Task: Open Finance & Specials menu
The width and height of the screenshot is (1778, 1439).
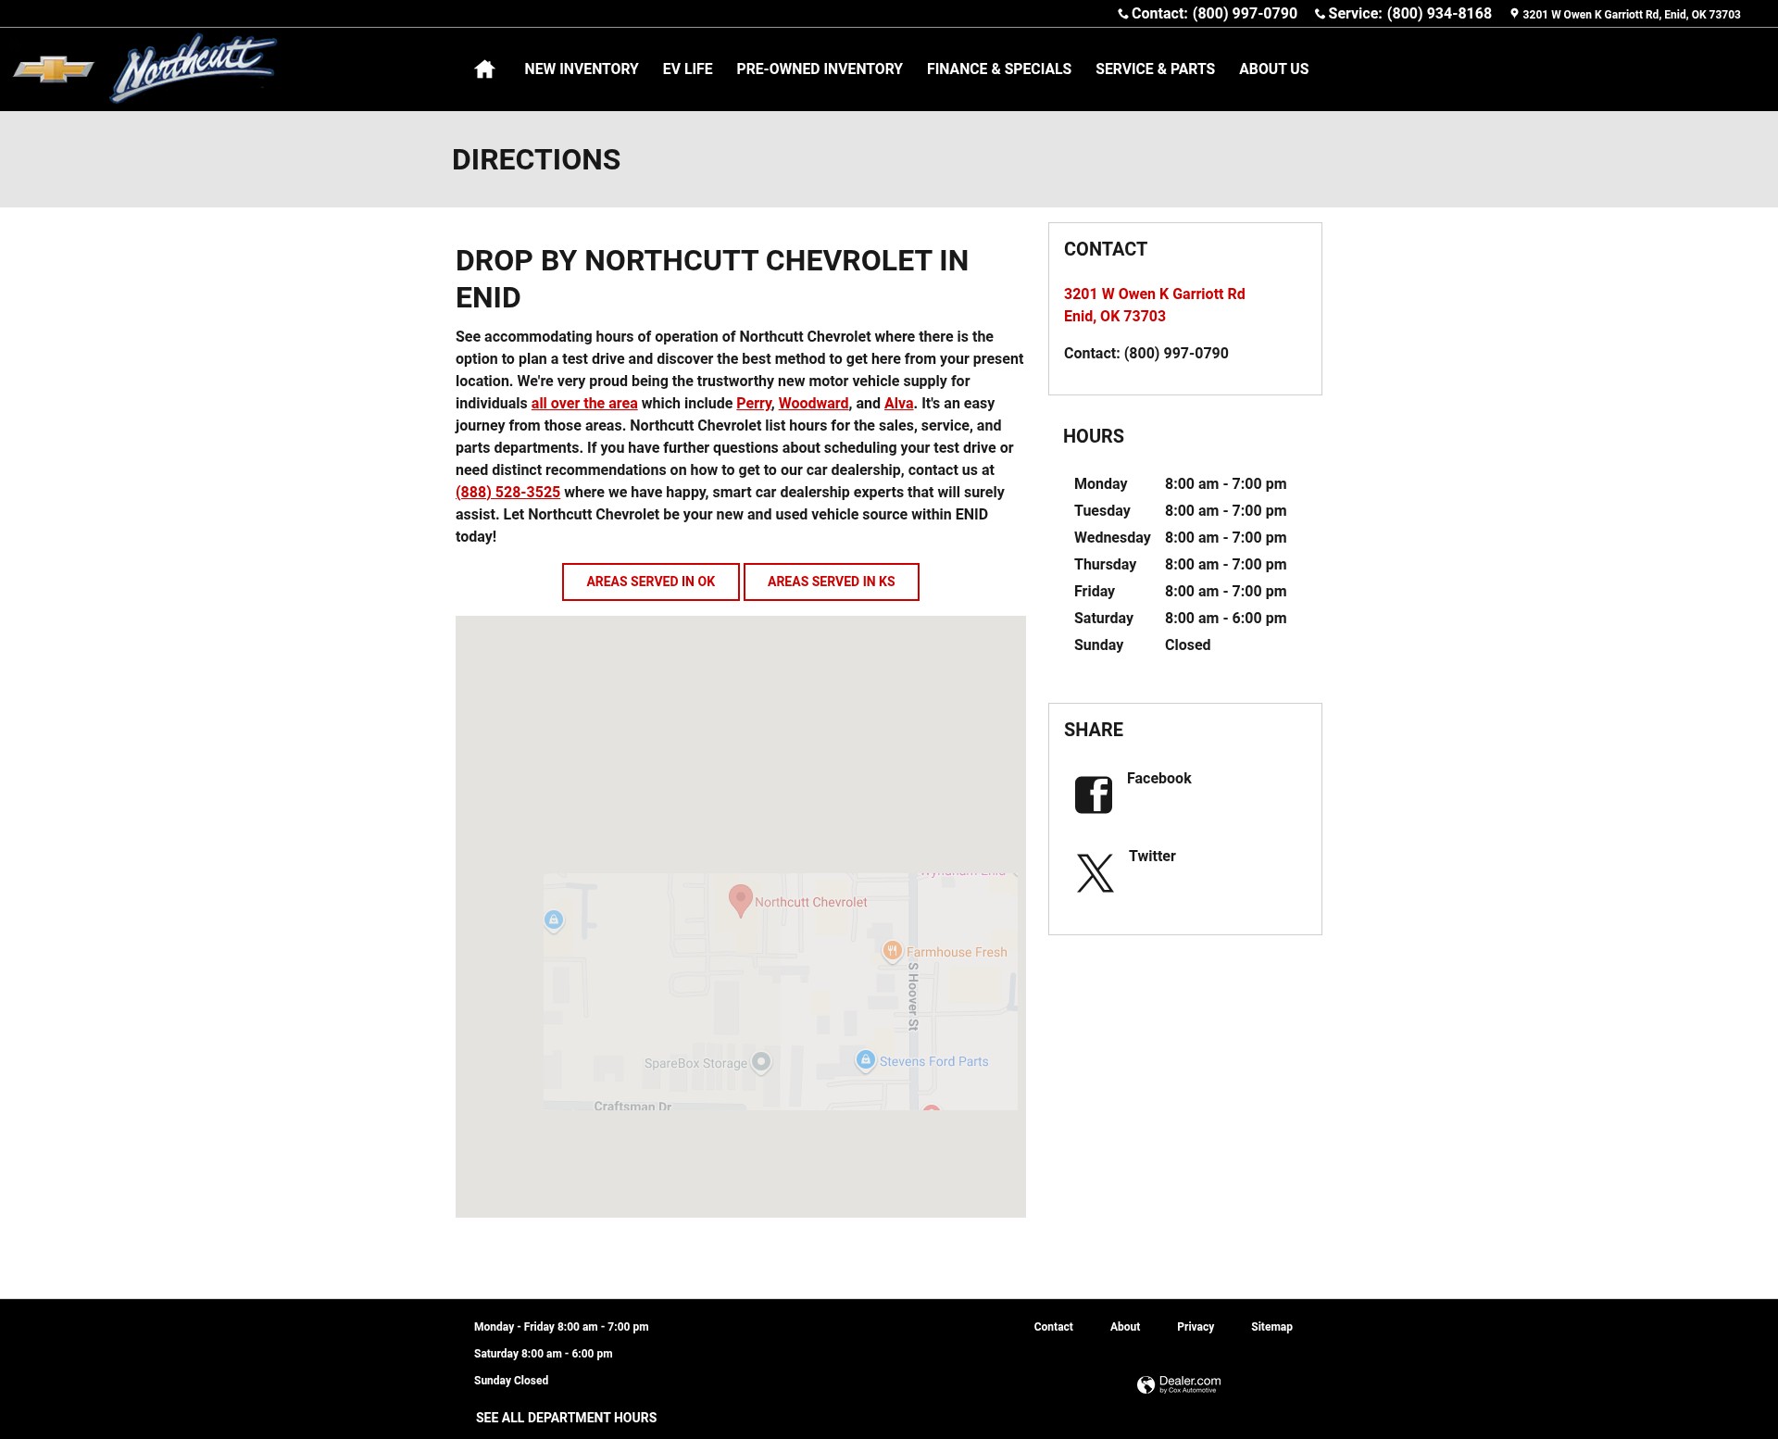Action: [999, 69]
